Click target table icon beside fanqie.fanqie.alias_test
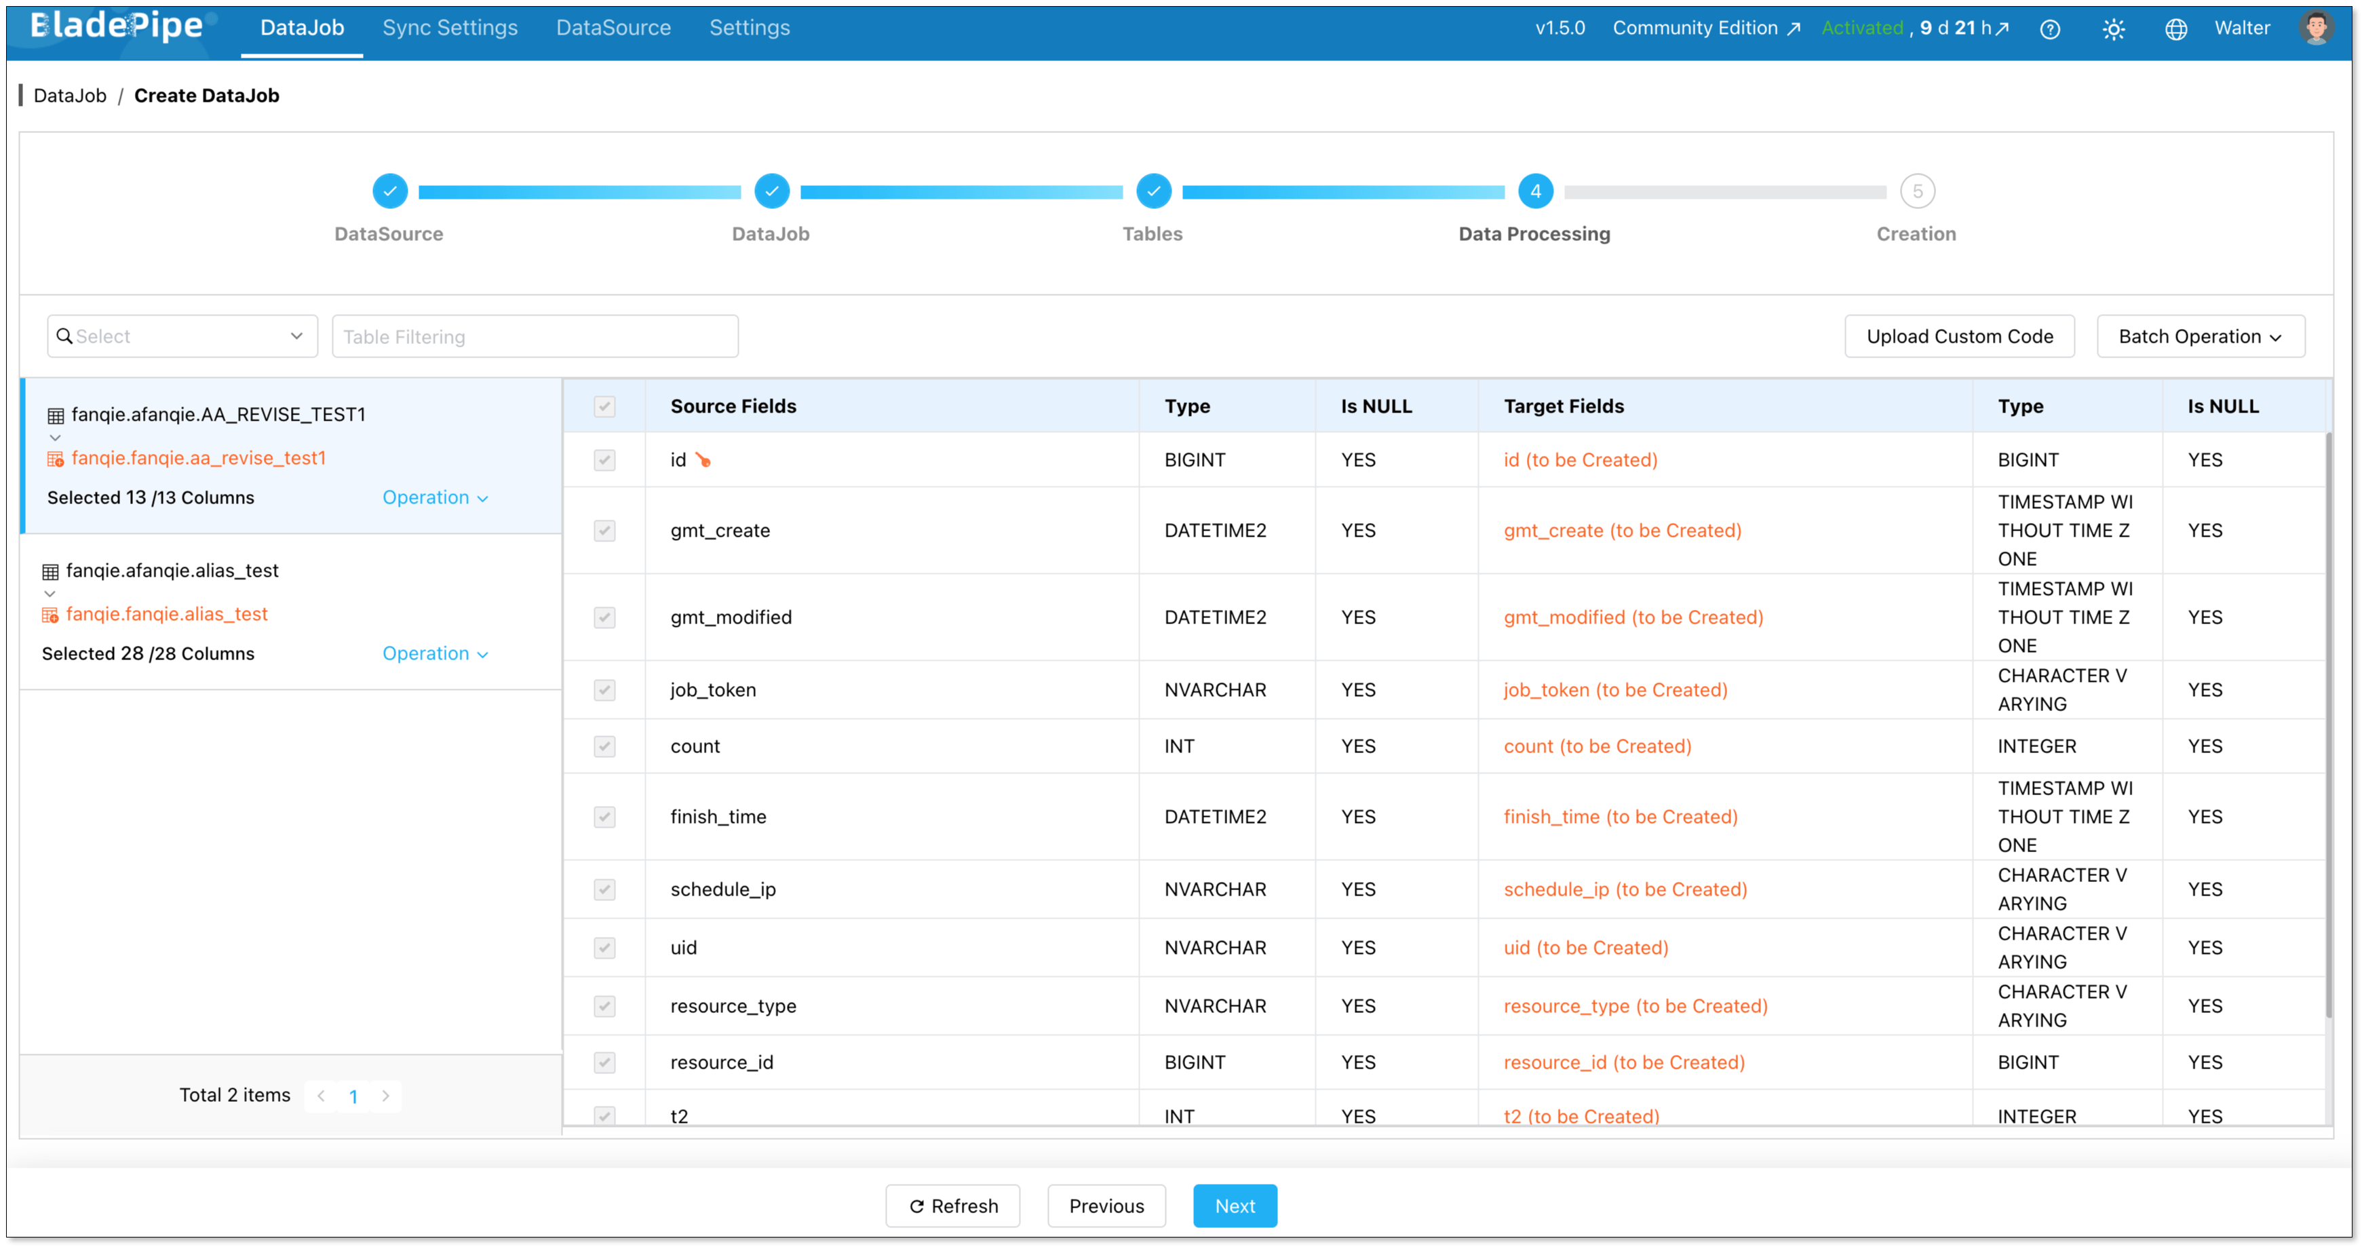Viewport: 2362px width, 1247px height. pos(50,615)
